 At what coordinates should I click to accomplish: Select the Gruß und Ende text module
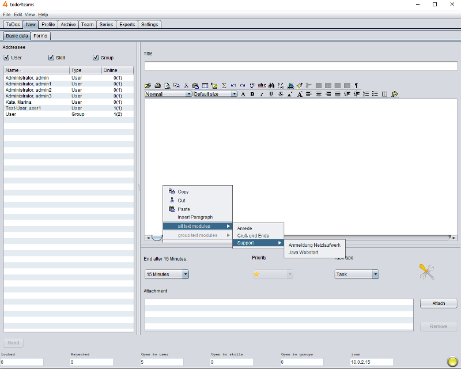coord(258,236)
